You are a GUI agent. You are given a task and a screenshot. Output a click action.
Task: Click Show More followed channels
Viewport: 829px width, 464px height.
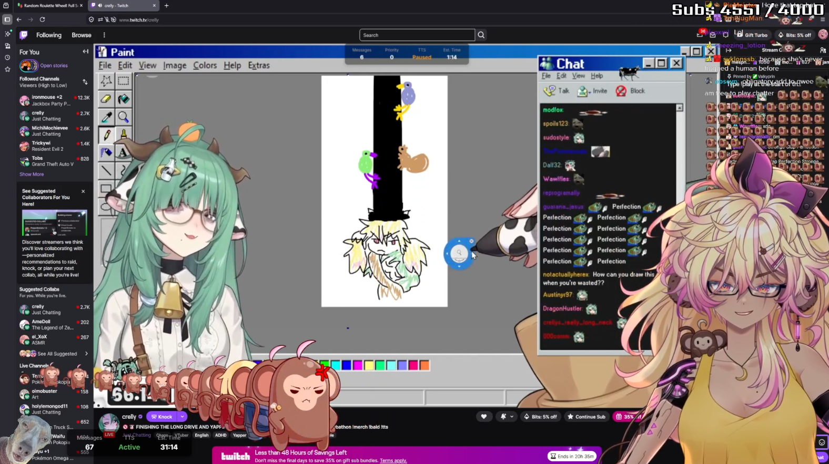tap(32, 174)
